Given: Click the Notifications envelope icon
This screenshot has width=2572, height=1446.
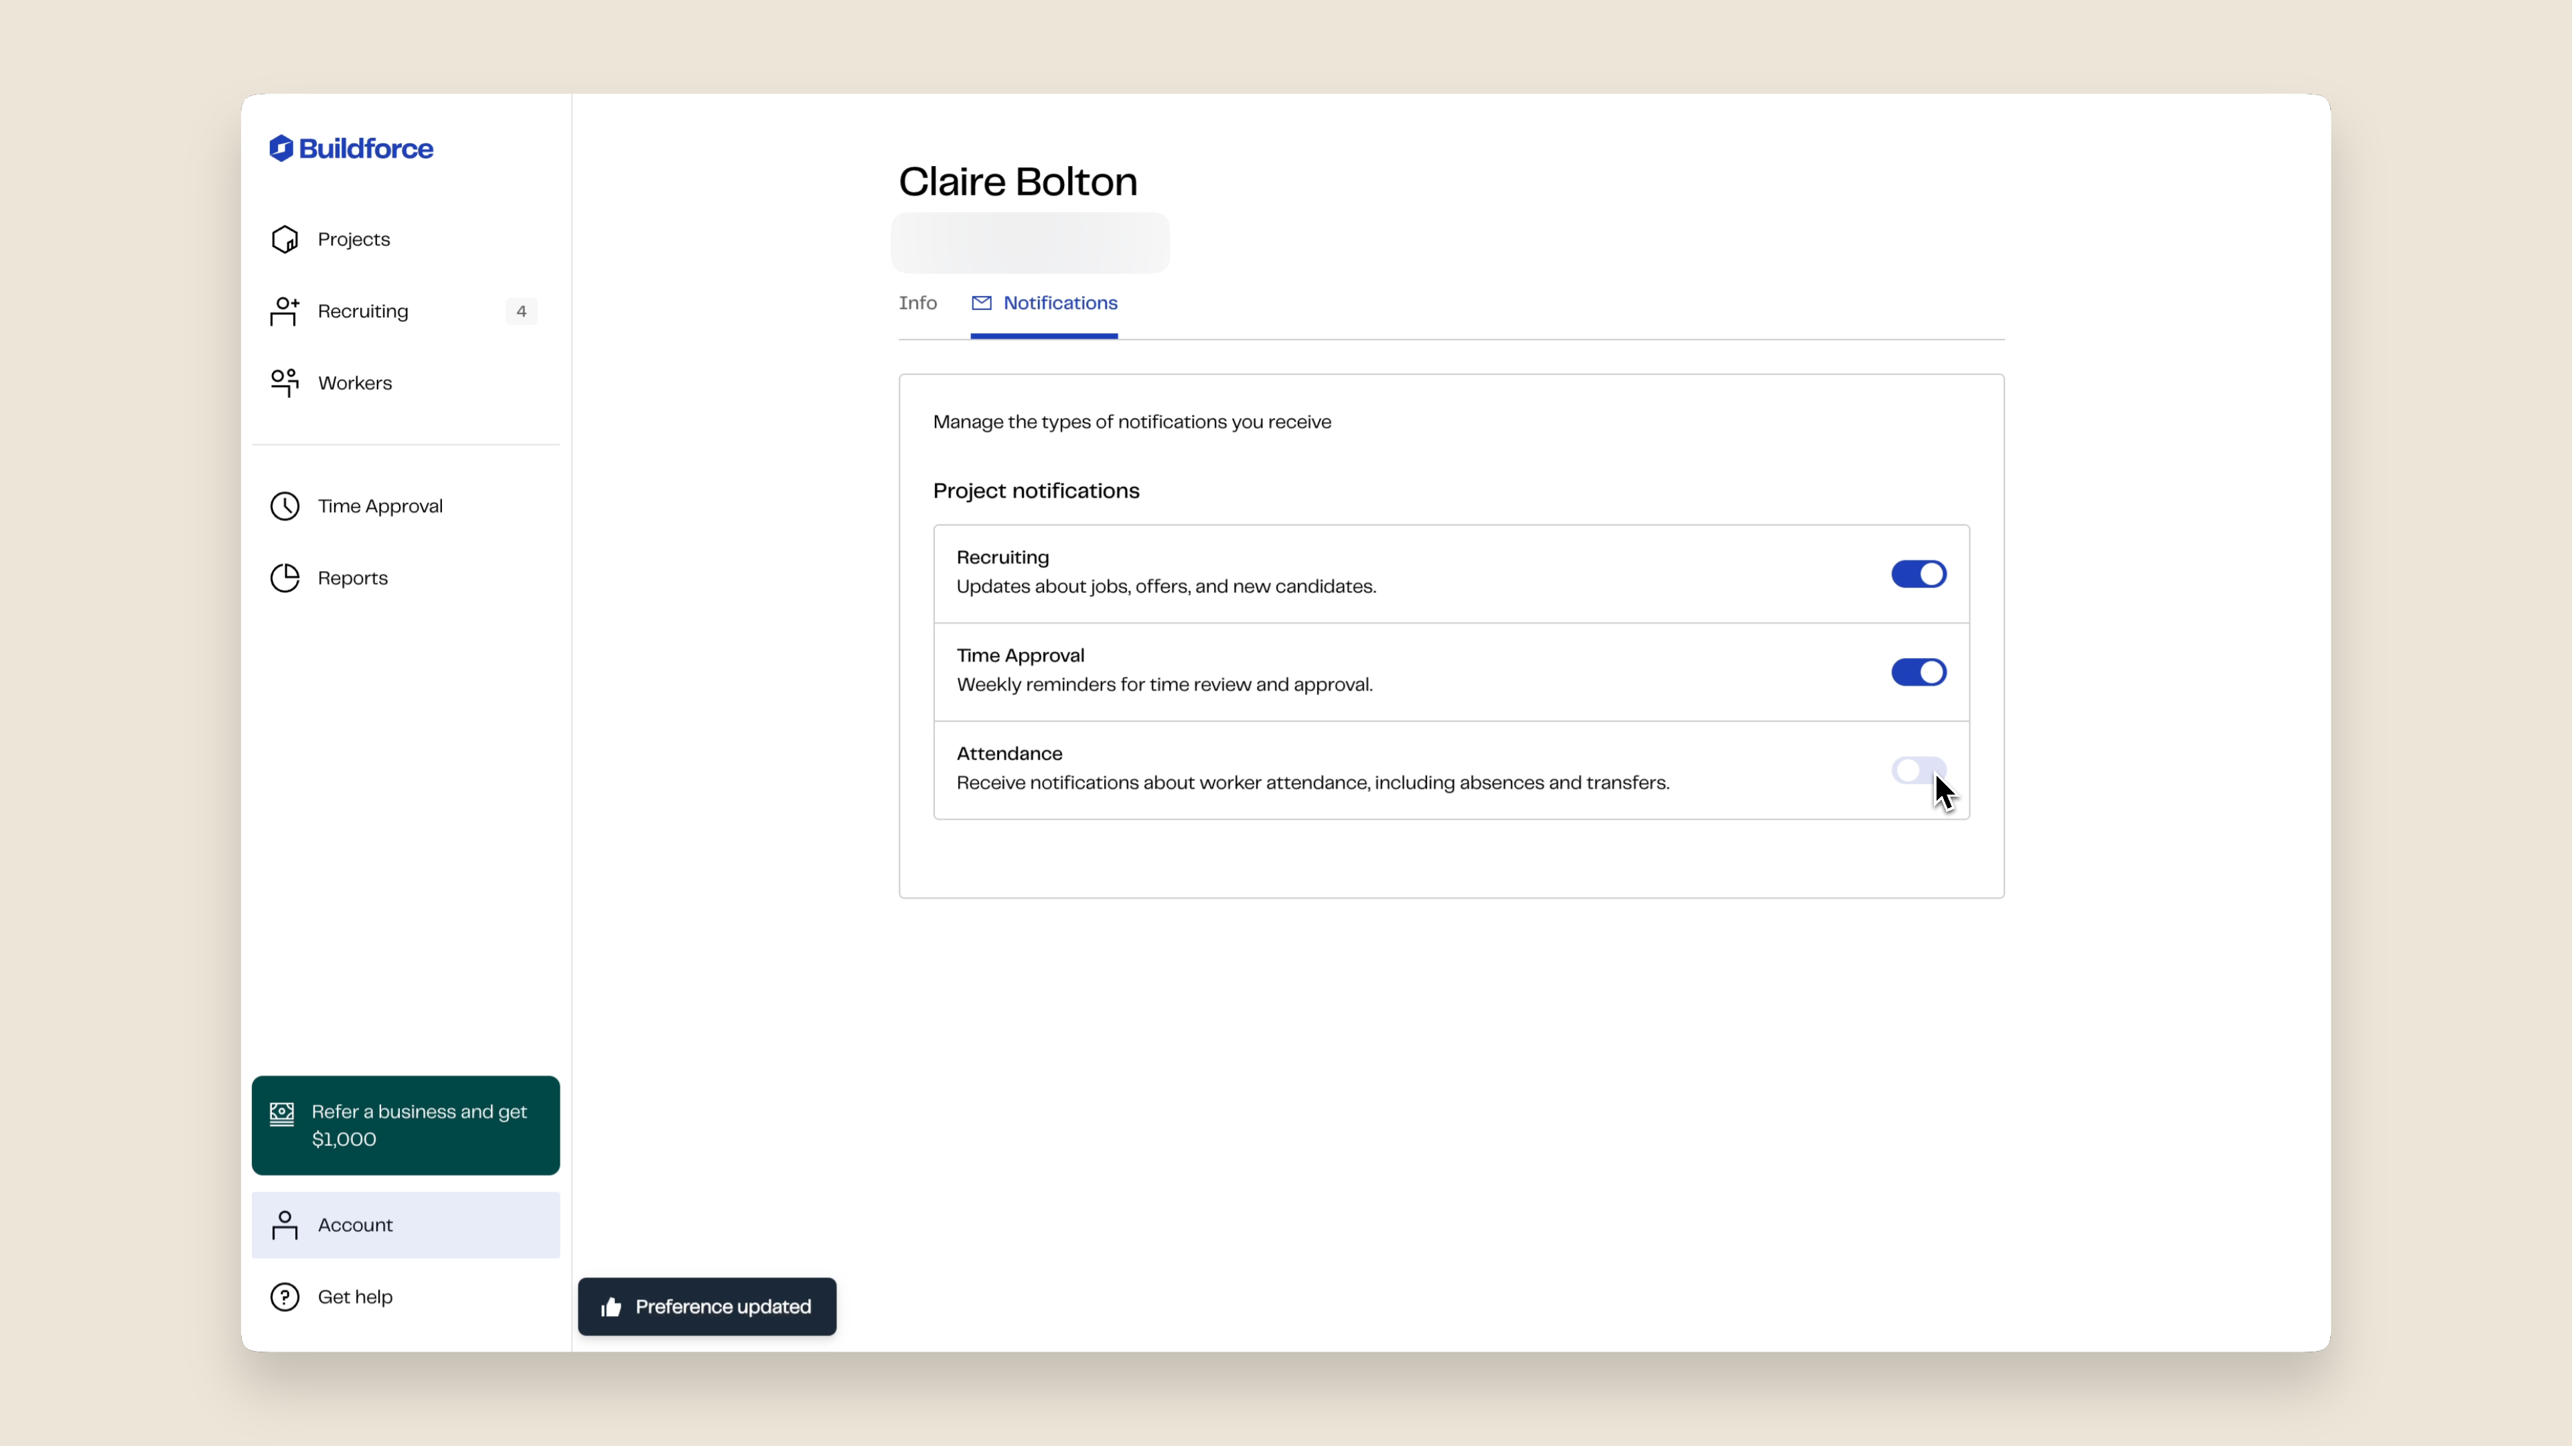Looking at the screenshot, I should point(982,303).
